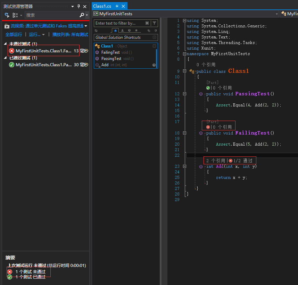Screen dimensions: 298x285
Task: Select the star favorites icon in navigation panel
Action: point(136,31)
